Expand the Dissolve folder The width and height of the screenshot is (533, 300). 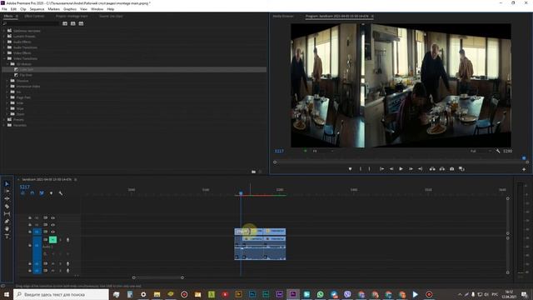(x=7, y=81)
